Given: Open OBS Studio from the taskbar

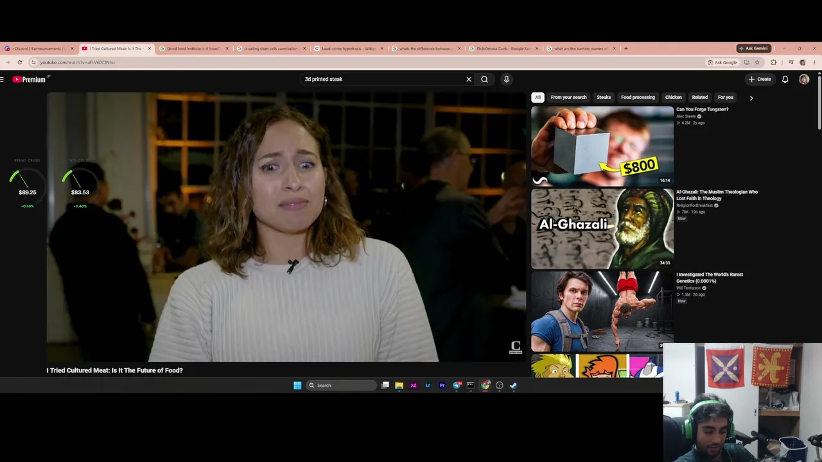Looking at the screenshot, I should (499, 386).
